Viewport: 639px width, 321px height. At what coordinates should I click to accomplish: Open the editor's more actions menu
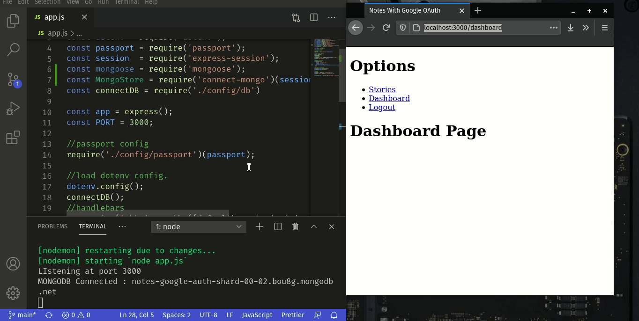(332, 17)
